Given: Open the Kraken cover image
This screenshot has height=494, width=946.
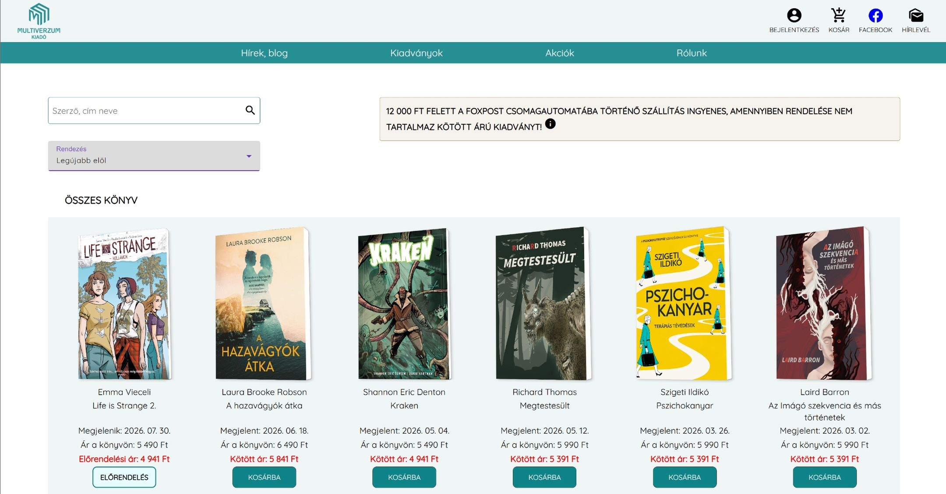Looking at the screenshot, I should 404,303.
